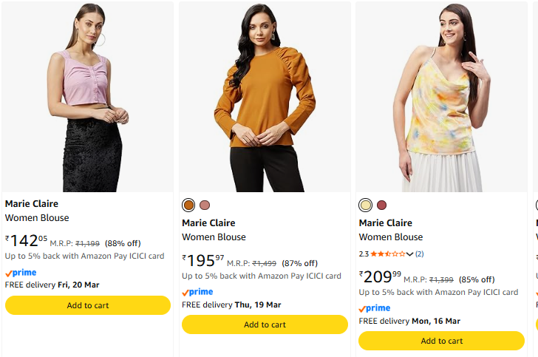Select the dusty pink color swatch
This screenshot has height=357, width=538.
click(x=205, y=205)
